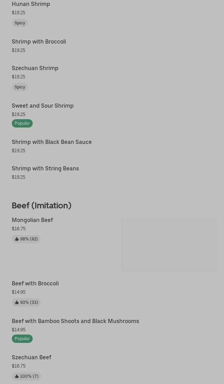Screen dimensions: 224x384
Task: Select Beef with Broccoli title
Action: 35,283
